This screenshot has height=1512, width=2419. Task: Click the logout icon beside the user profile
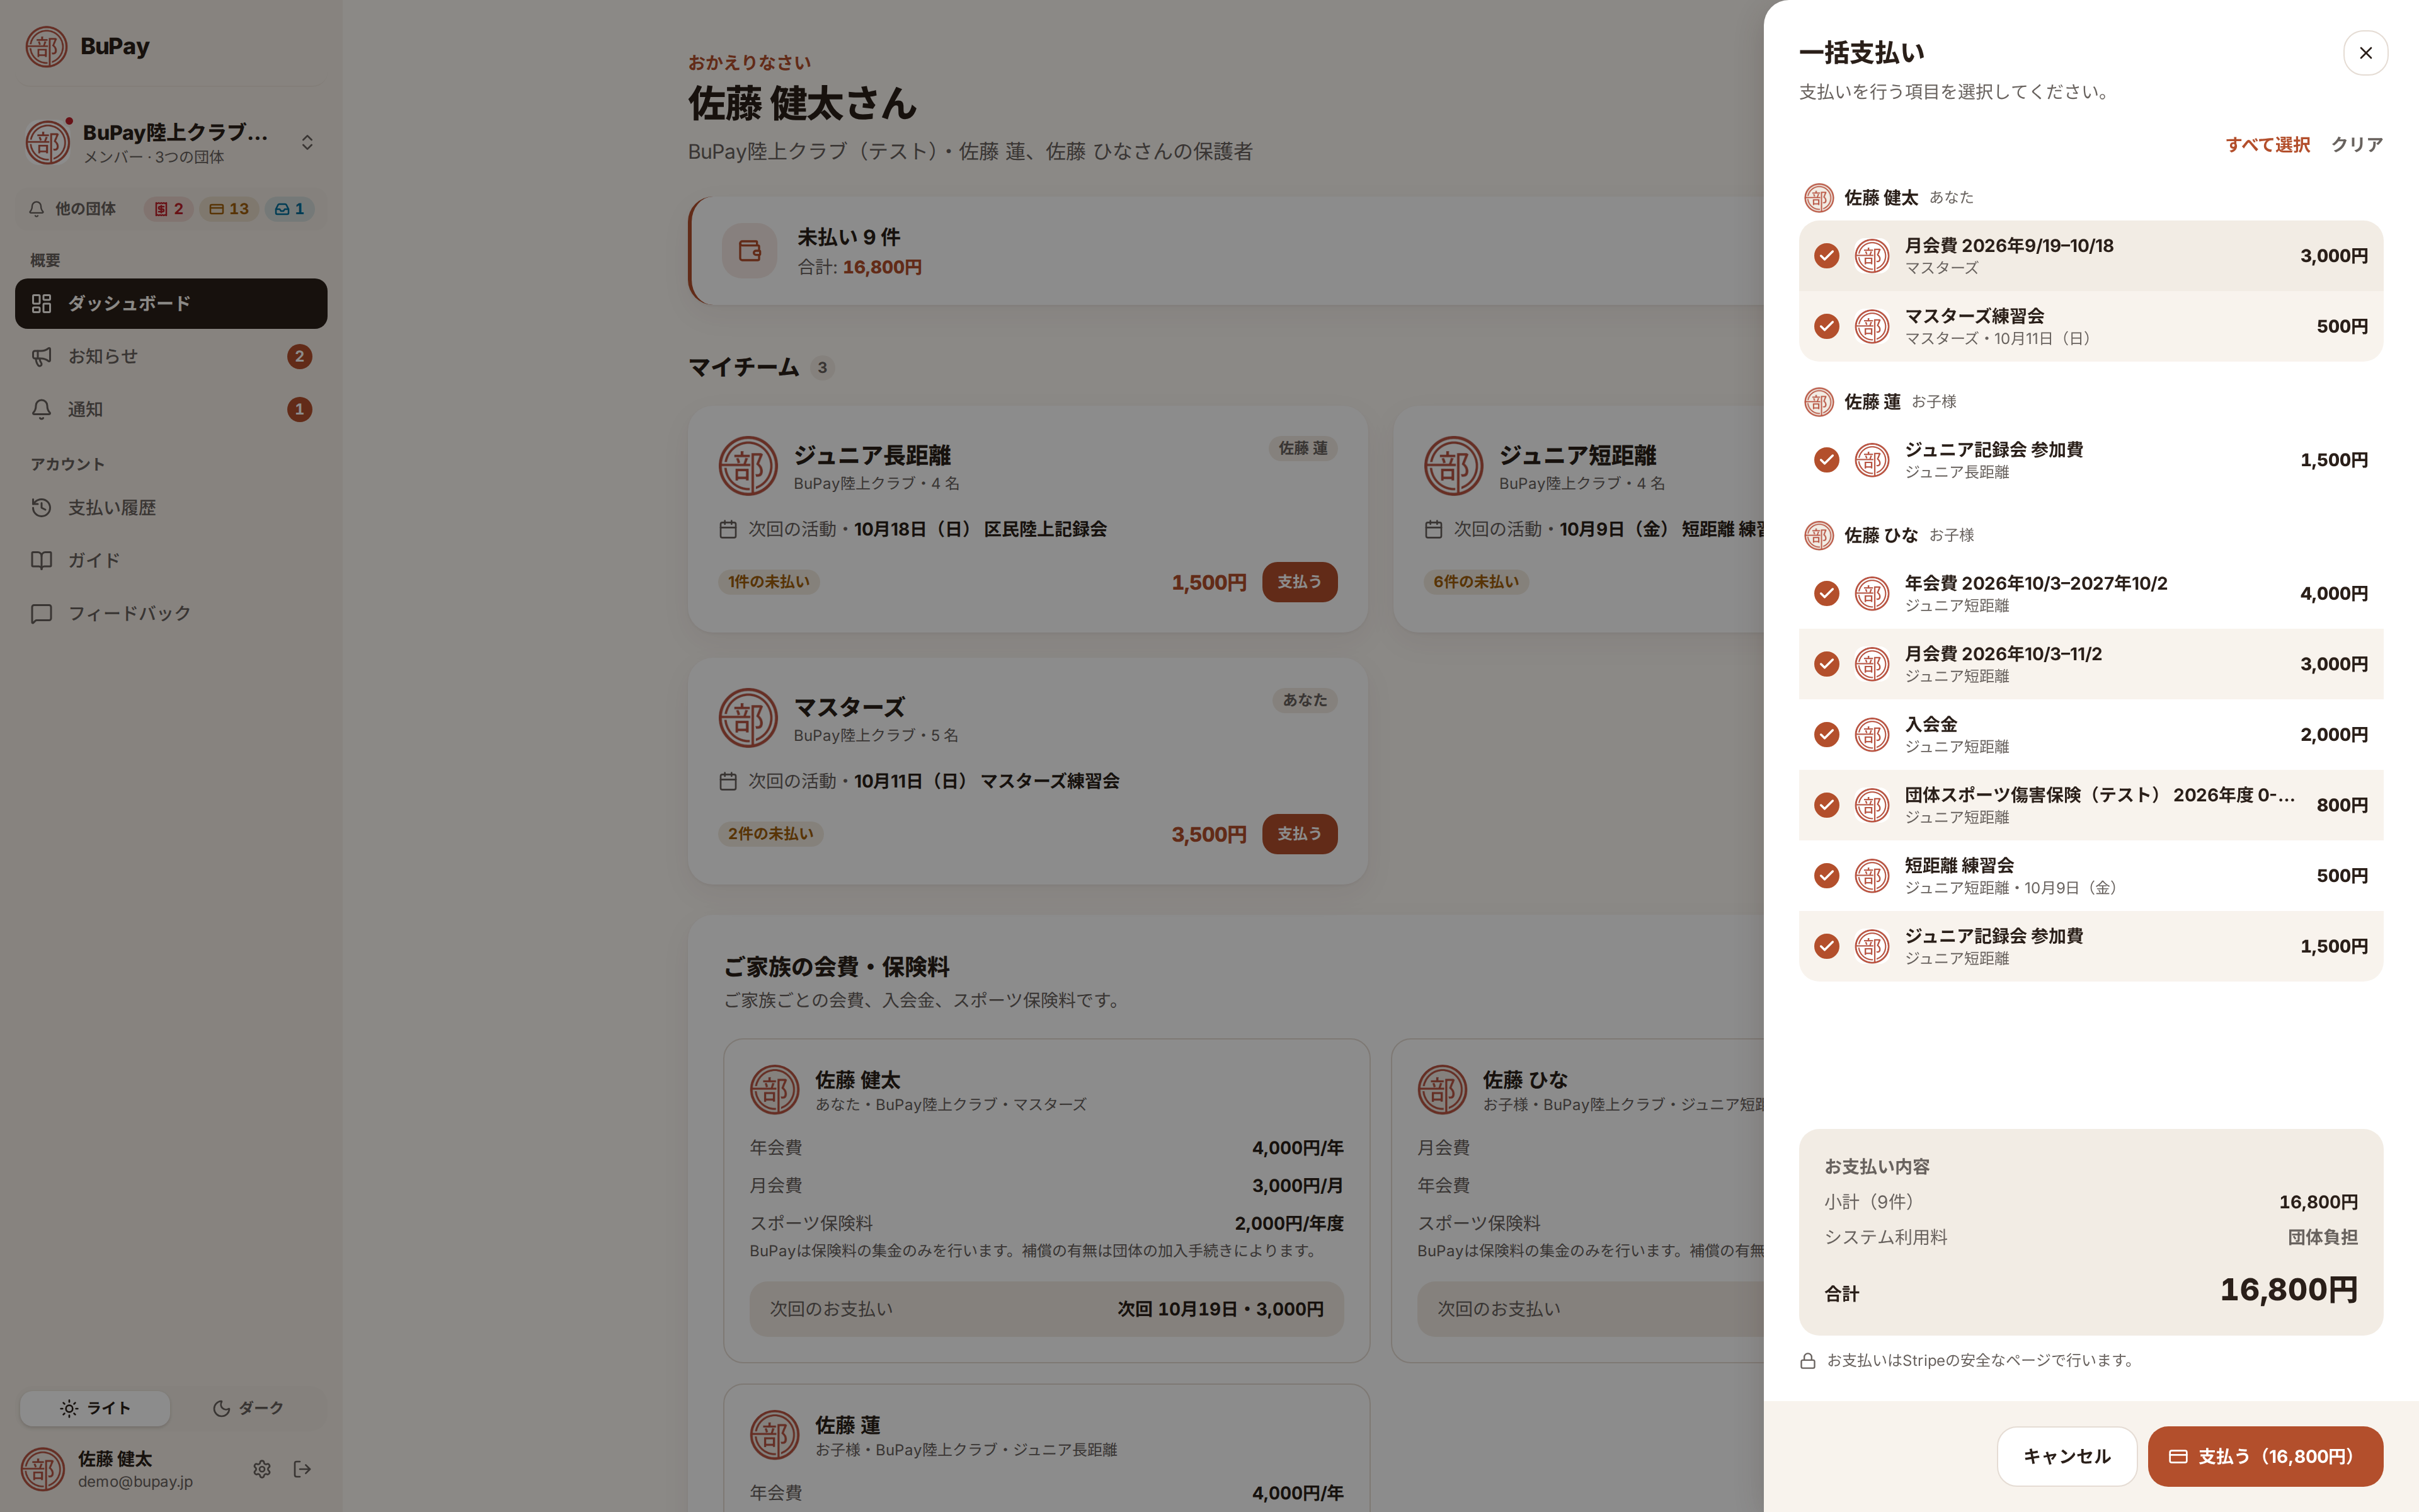(x=302, y=1469)
